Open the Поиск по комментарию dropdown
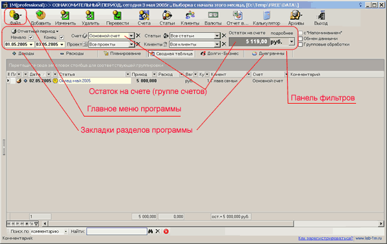Screen dimensions: 387x244 [66, 231]
